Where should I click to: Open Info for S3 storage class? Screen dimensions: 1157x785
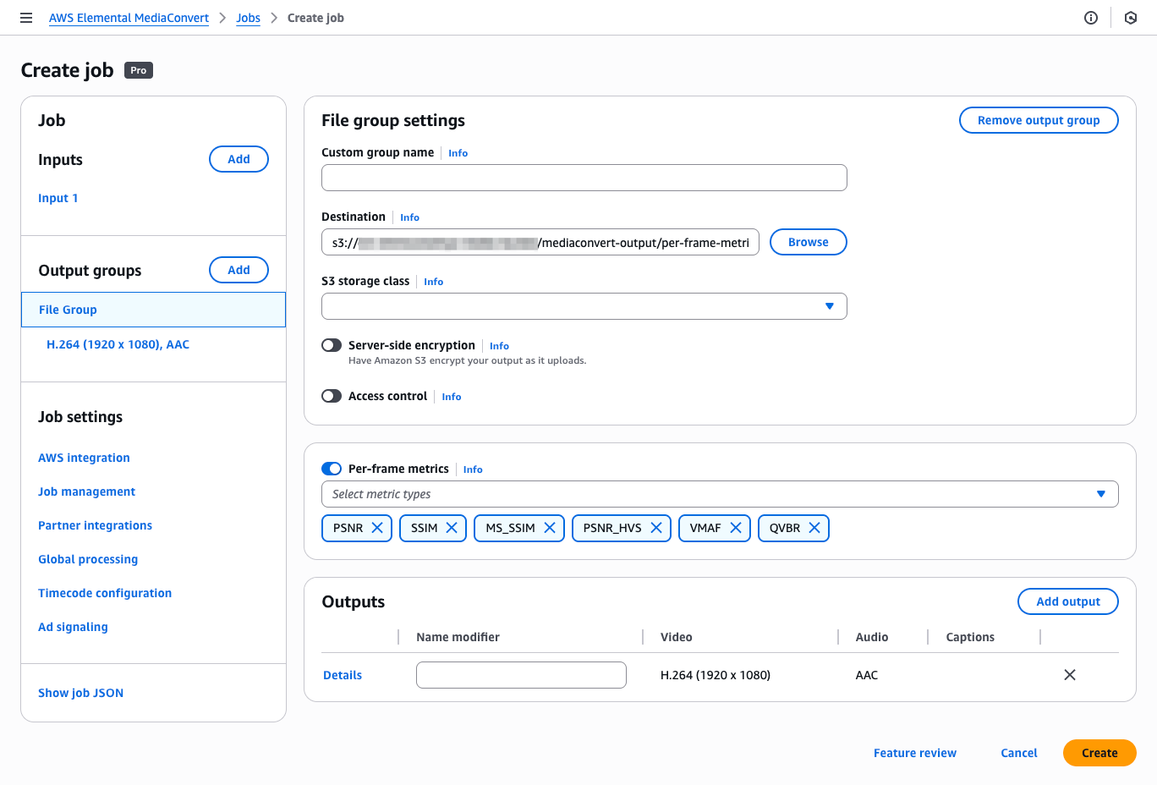pos(433,282)
